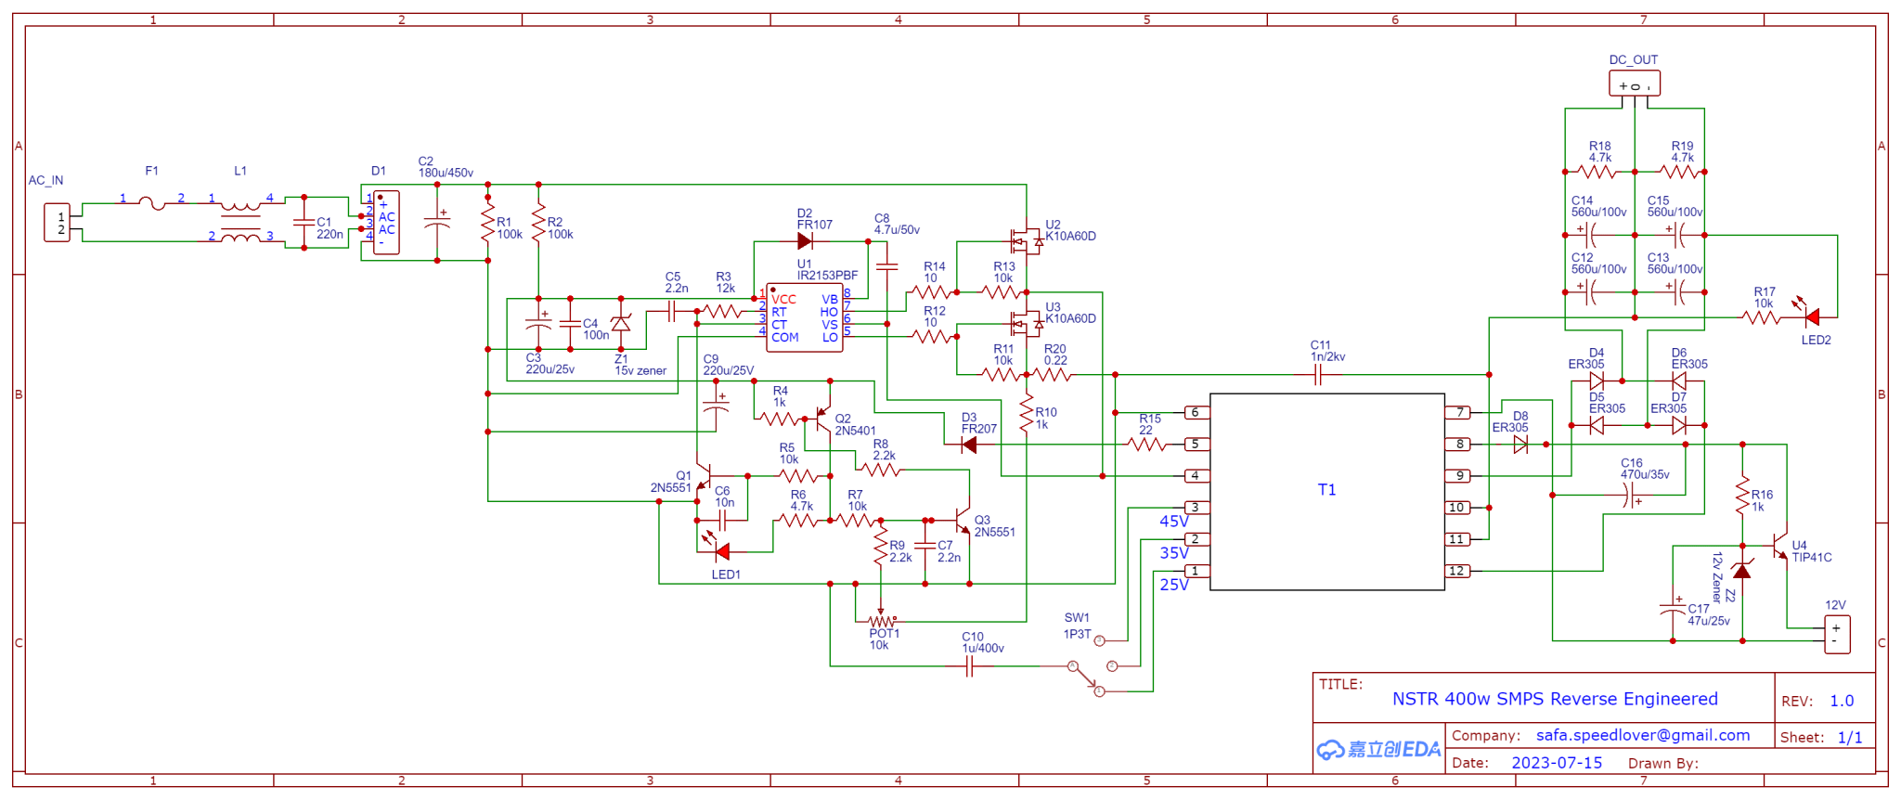The width and height of the screenshot is (1901, 800).
Task: Click the 'D3 FR207' label
Action: point(978,423)
